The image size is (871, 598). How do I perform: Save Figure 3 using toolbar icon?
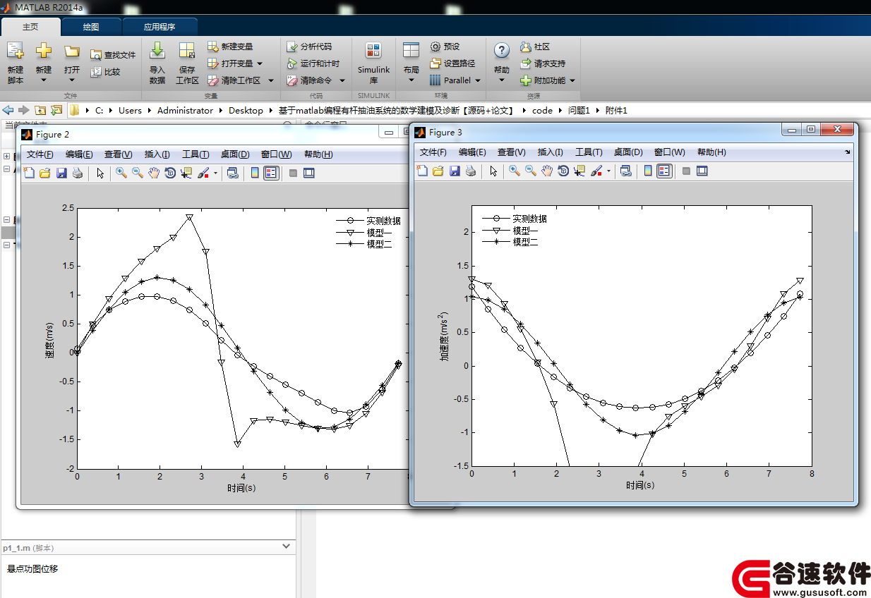coord(455,171)
